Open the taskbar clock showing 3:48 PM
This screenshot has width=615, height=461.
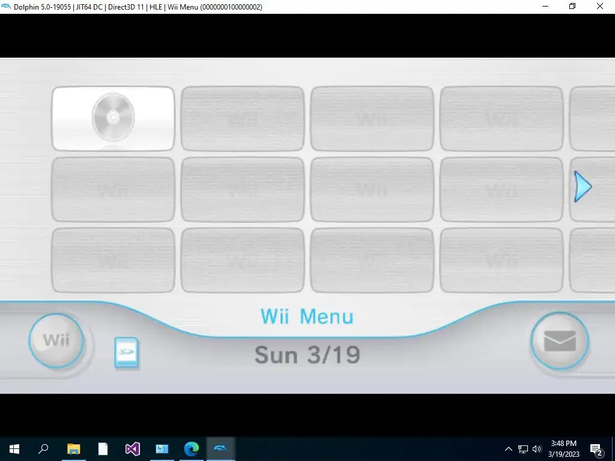click(x=563, y=449)
